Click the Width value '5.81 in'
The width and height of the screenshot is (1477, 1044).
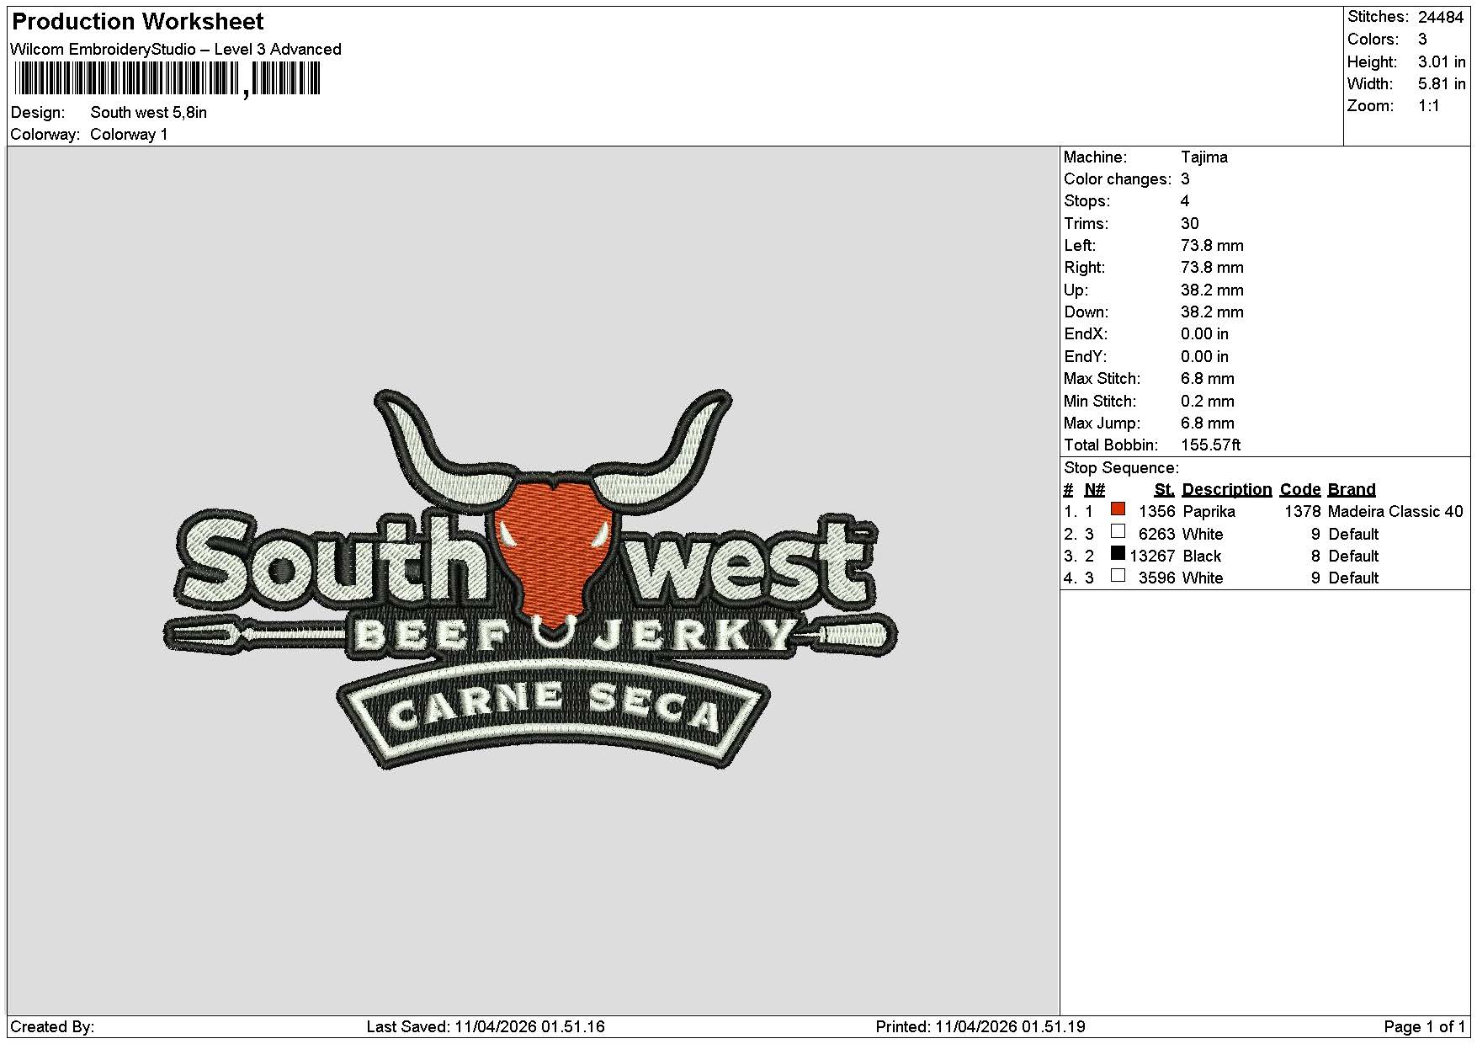coord(1442,84)
